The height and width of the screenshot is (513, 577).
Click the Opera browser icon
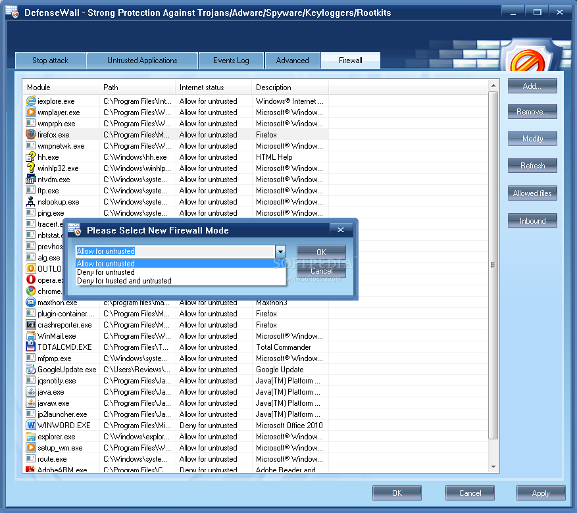[x=31, y=280]
